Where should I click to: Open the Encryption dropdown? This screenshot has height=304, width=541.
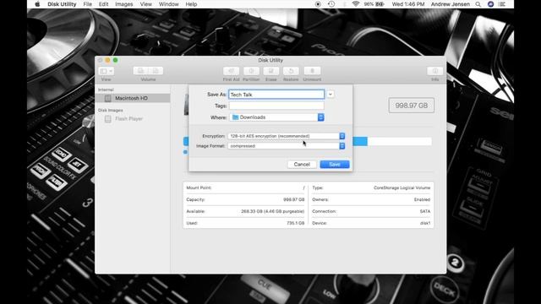tap(286, 136)
